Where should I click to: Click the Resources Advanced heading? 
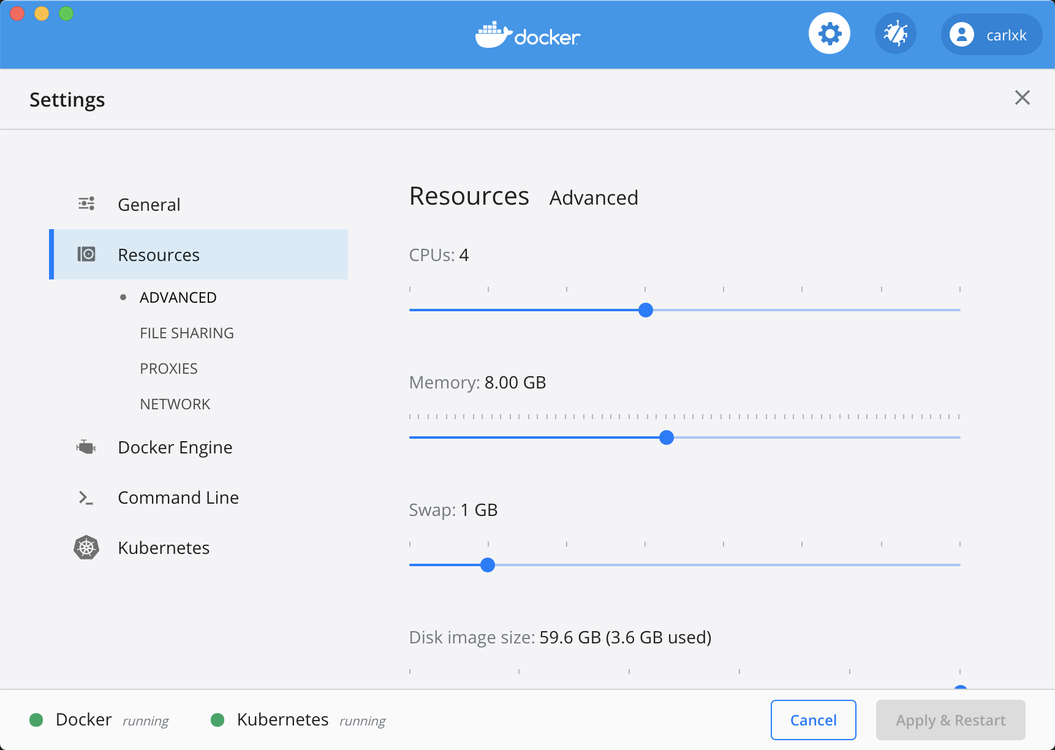[x=524, y=197]
